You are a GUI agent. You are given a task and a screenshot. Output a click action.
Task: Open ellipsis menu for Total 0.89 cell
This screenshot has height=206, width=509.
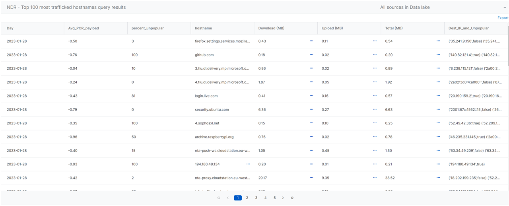438,68
